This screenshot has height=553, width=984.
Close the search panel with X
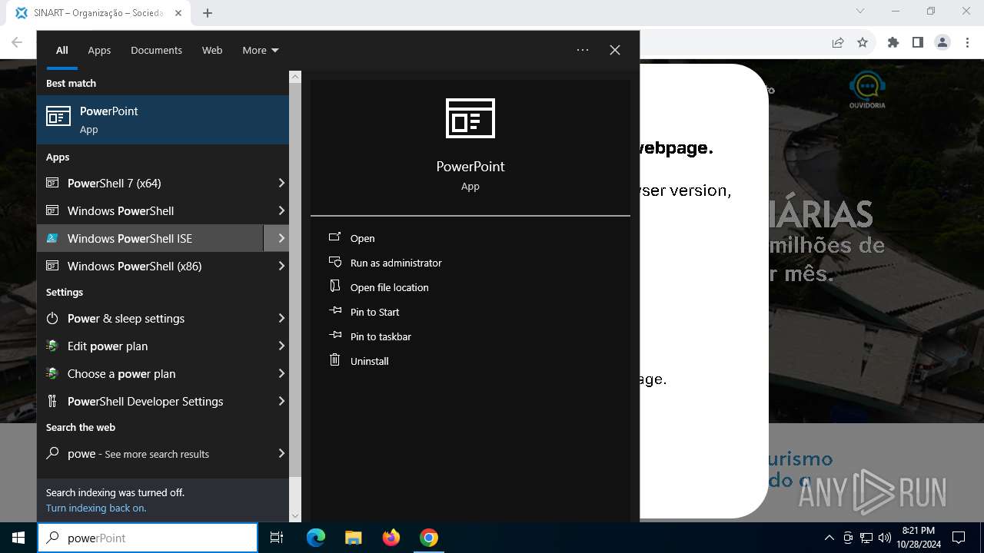click(615, 50)
